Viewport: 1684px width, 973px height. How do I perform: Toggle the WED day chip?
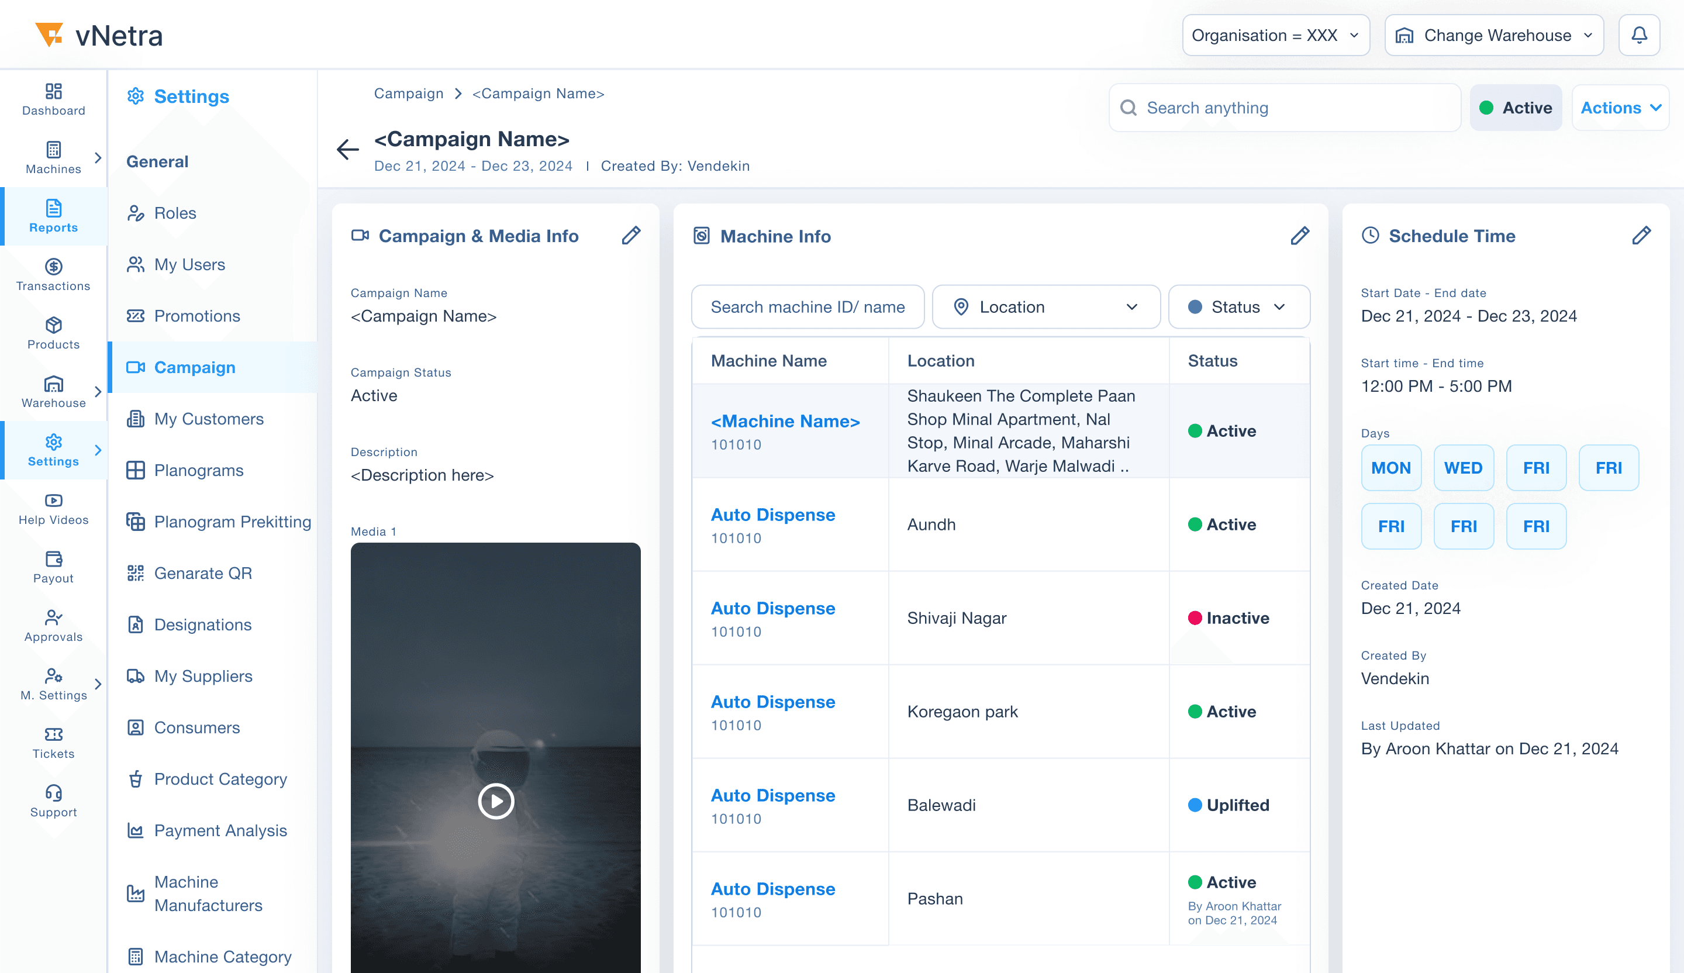coord(1463,468)
